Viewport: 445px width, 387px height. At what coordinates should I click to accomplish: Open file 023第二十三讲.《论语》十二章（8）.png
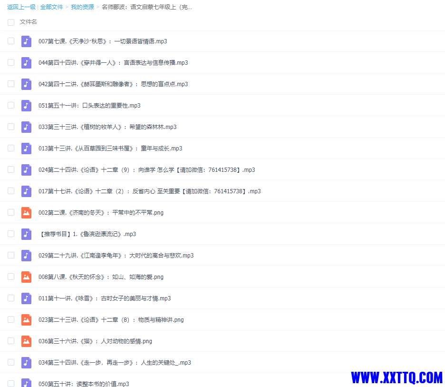tap(111, 320)
